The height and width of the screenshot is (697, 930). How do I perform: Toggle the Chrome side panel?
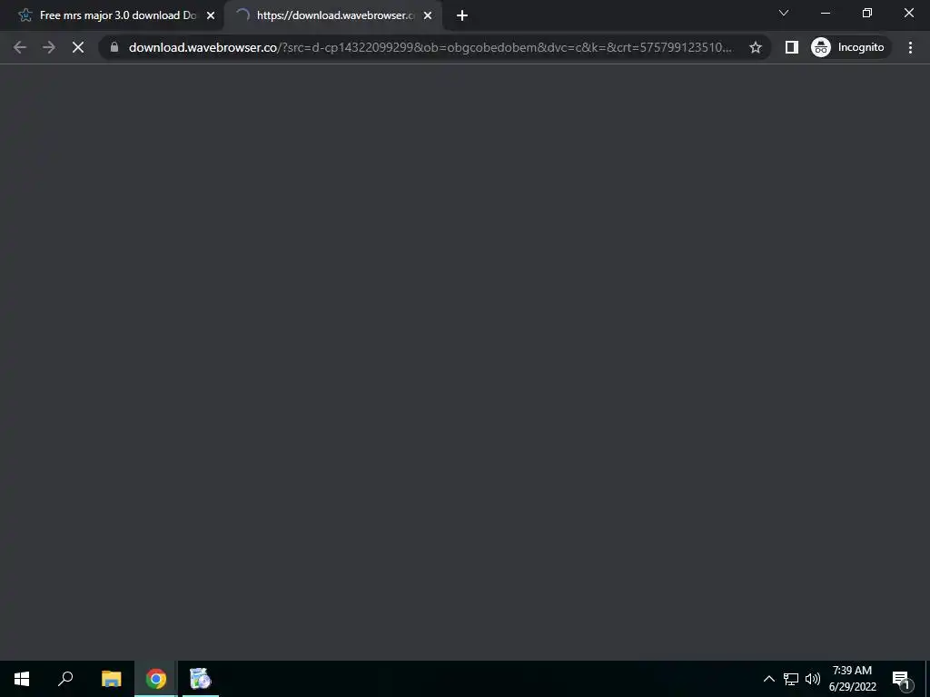792,47
